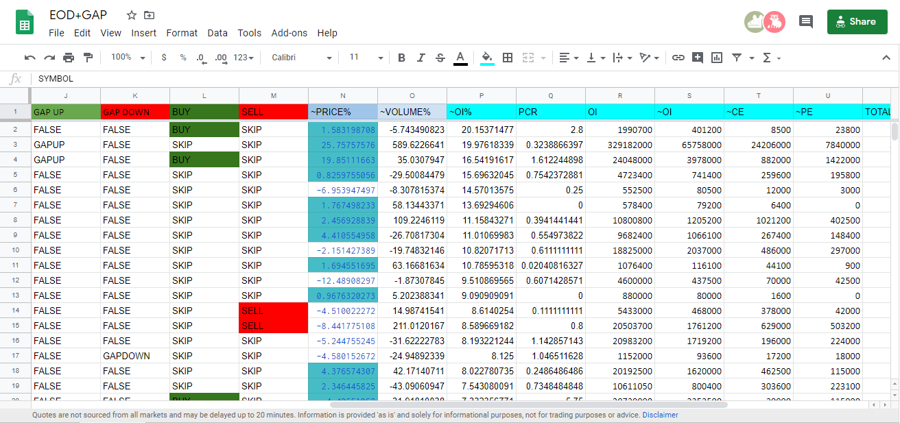Open the borders menu
This screenshot has height=423, width=900.
pos(508,58)
